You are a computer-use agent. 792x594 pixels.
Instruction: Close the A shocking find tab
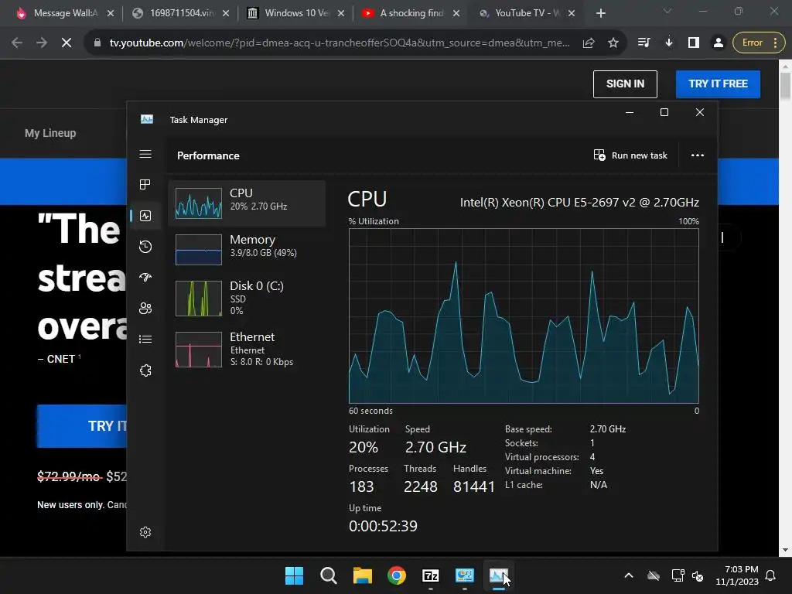click(x=456, y=13)
